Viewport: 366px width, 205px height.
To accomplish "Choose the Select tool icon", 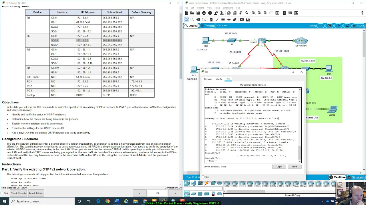I will pos(186,19).
